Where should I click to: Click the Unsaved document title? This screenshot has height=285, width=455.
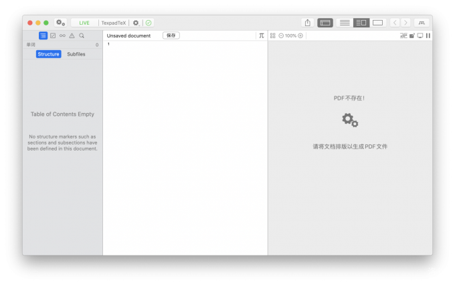pyautogui.click(x=128, y=35)
